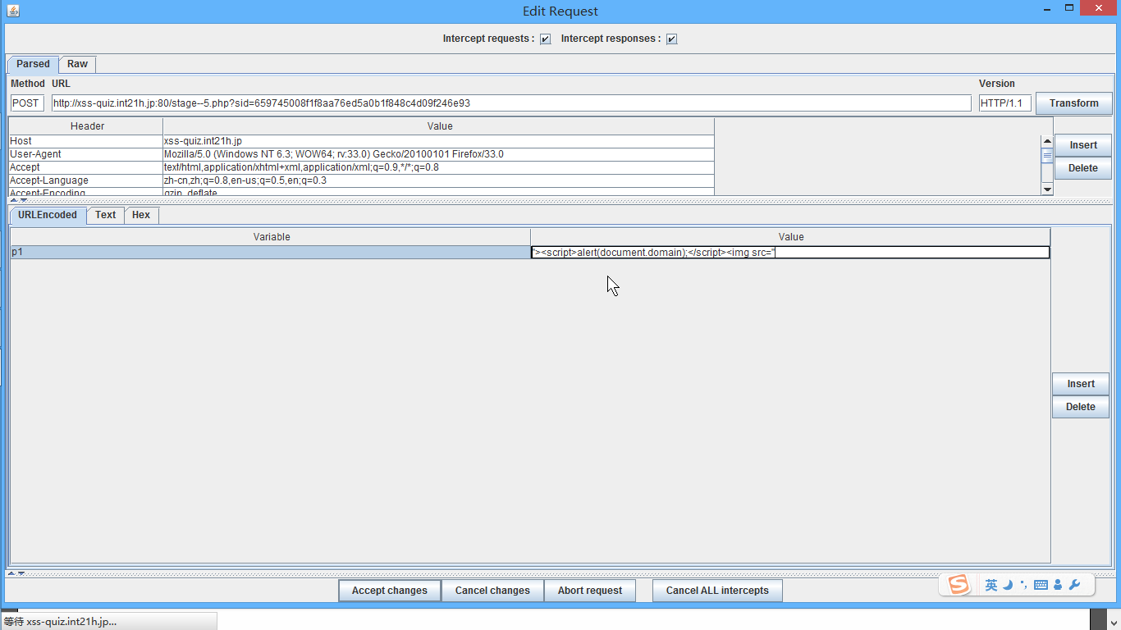This screenshot has height=630, width=1121.
Task: Click the headers scrollbar thumb
Action: point(1047,155)
